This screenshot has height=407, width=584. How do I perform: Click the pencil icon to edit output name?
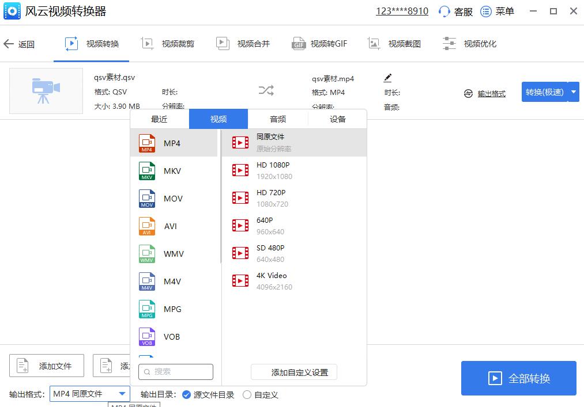pyautogui.click(x=387, y=77)
